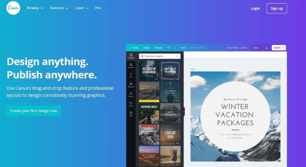
Task: Click the Login link
Action: tap(255, 8)
